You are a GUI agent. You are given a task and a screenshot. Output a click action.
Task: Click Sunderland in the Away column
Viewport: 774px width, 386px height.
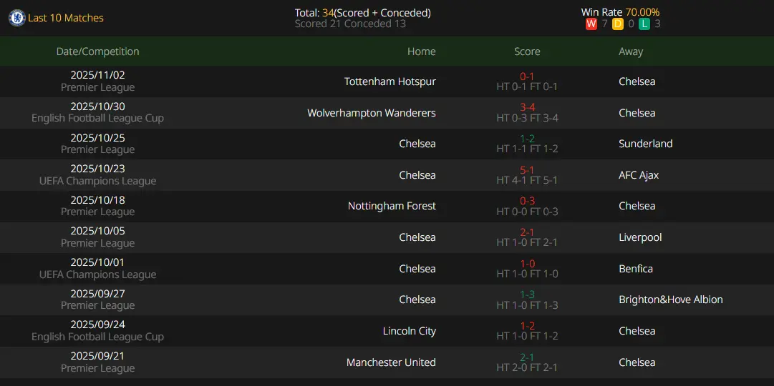point(645,144)
